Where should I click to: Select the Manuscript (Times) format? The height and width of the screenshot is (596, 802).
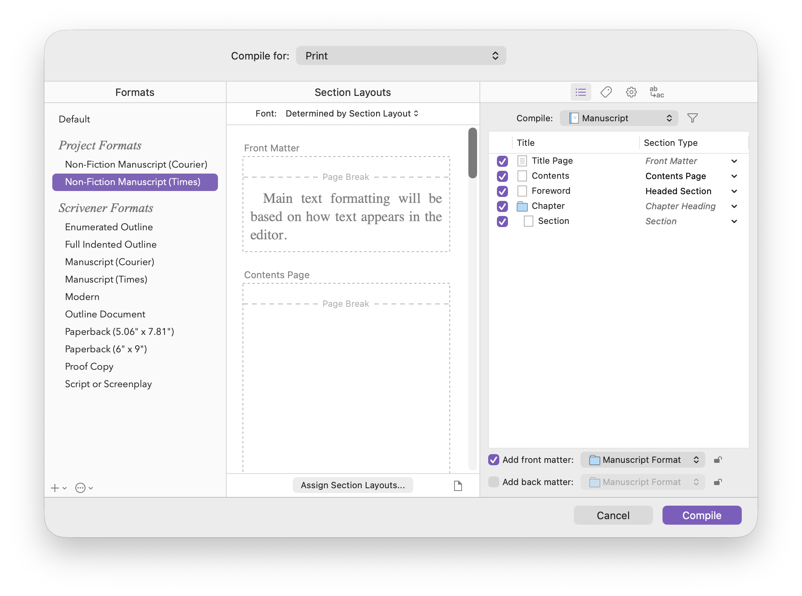(x=106, y=279)
